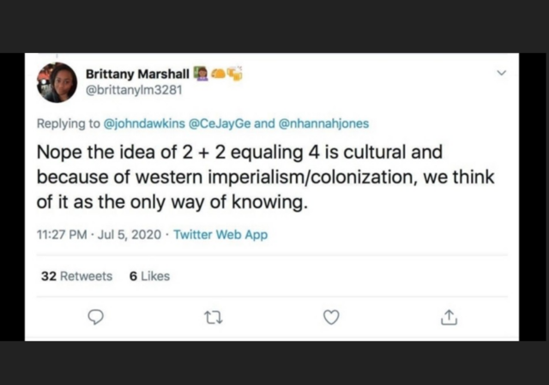View the 32 Retweets list
The height and width of the screenshot is (385, 549).
pyautogui.click(x=76, y=276)
